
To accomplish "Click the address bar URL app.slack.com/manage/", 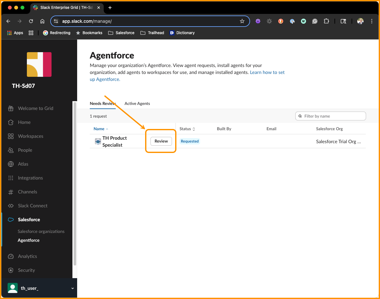I will click(87, 21).
